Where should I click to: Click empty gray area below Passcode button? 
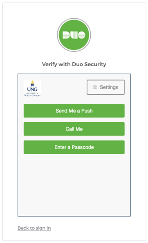(74, 185)
